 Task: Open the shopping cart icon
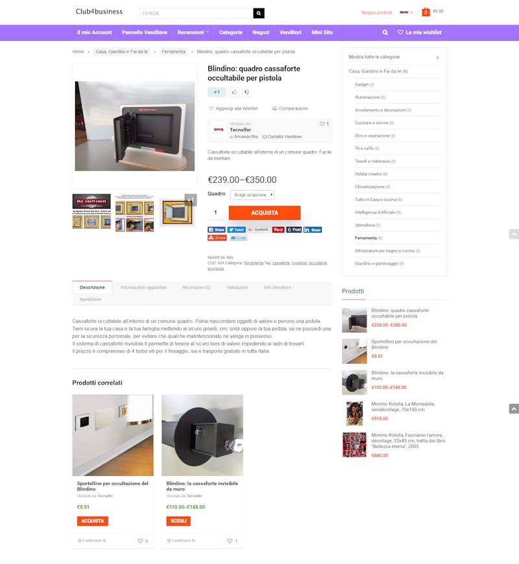click(426, 12)
